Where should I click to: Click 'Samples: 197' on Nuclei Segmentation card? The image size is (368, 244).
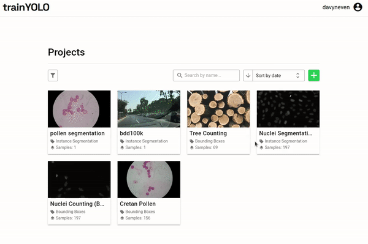coord(277,147)
